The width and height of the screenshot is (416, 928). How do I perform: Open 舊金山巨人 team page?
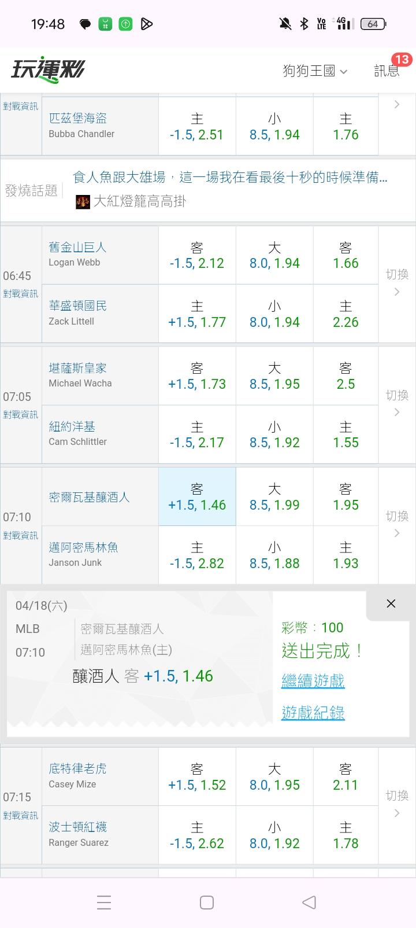[77, 247]
